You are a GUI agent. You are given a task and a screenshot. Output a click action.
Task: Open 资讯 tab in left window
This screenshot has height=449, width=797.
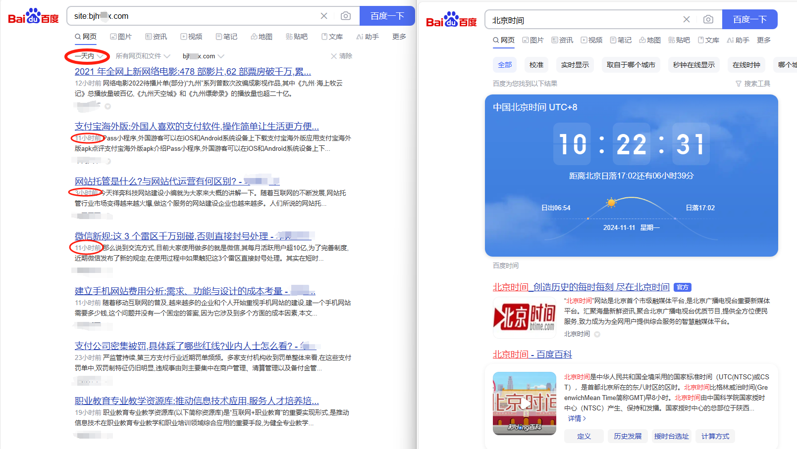(x=156, y=37)
